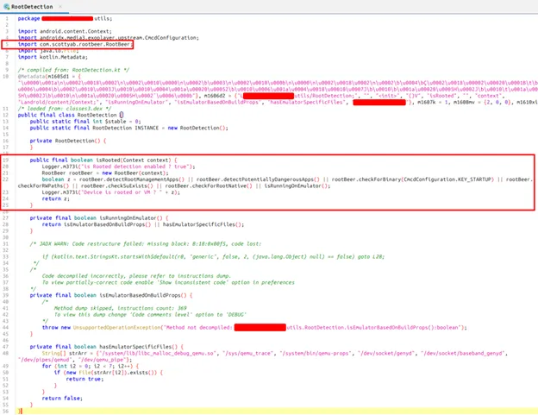
Task: Select the RootDetection editor tab
Action: coord(33,7)
